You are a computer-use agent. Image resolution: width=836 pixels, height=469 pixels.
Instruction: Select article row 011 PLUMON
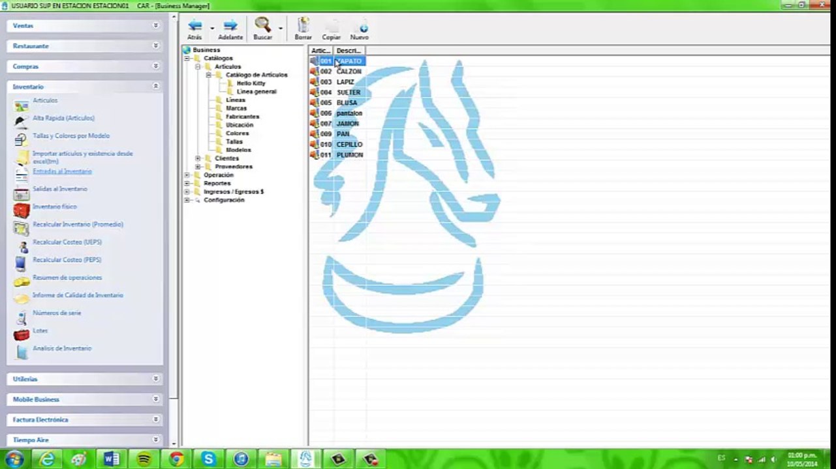(337, 155)
